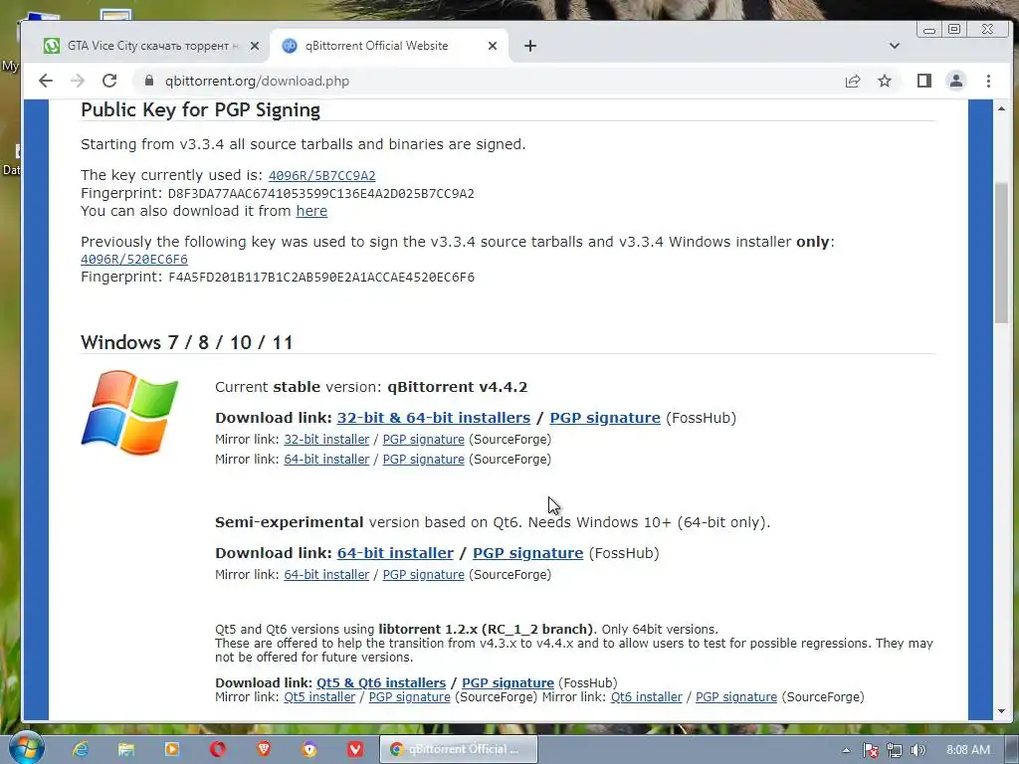Viewport: 1019px width, 764px height.
Task: Select the qBittorrent Official Website tab
Action: (389, 46)
